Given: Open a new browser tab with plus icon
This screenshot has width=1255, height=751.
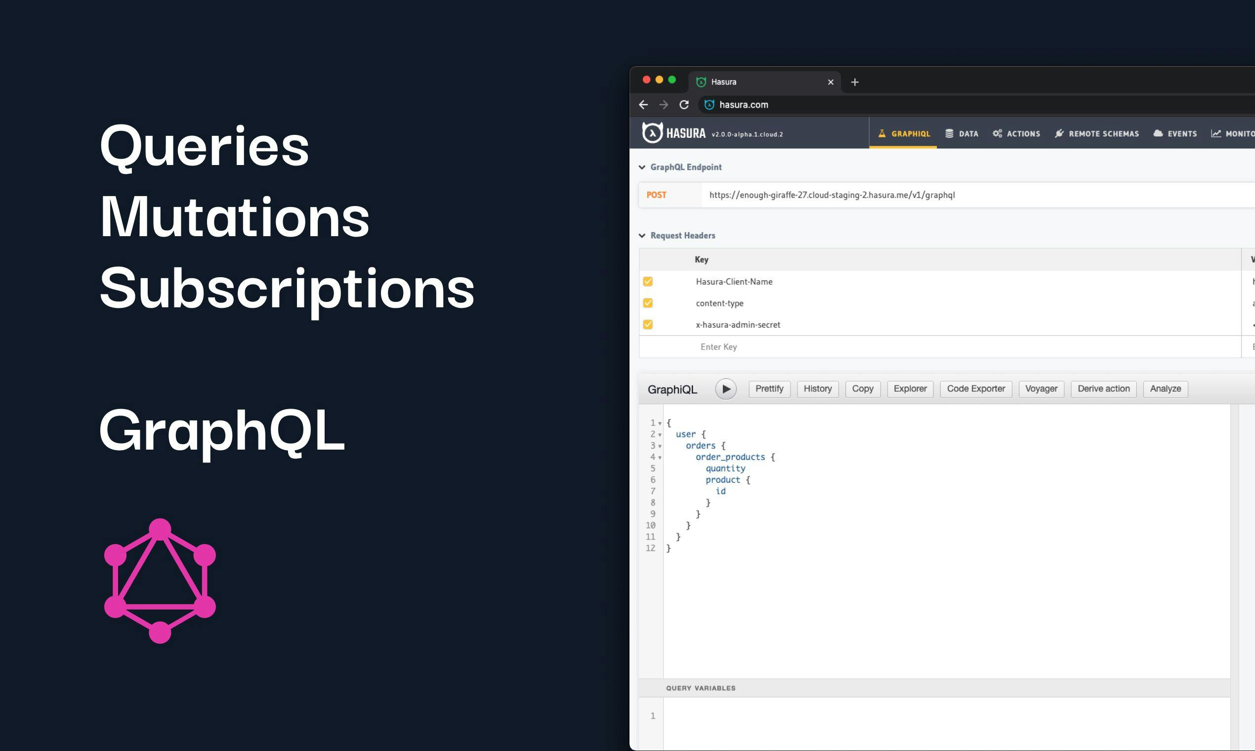Looking at the screenshot, I should coord(855,82).
